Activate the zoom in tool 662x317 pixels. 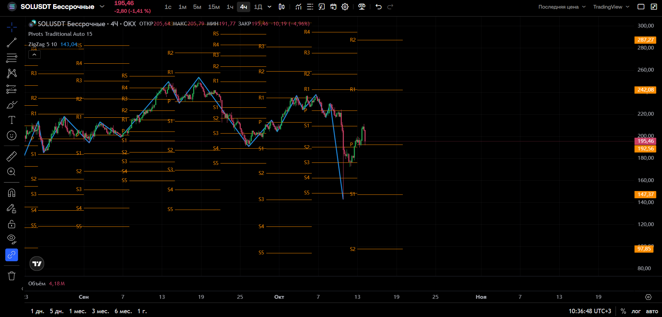(12, 171)
